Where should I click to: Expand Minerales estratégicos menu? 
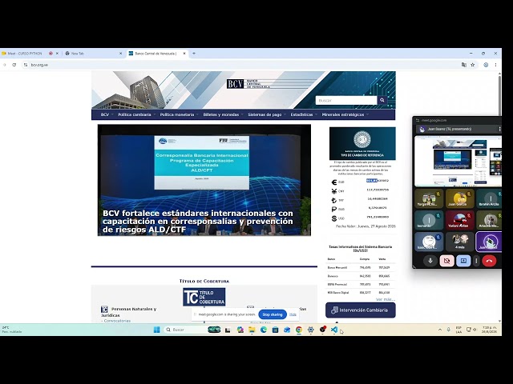click(345, 114)
